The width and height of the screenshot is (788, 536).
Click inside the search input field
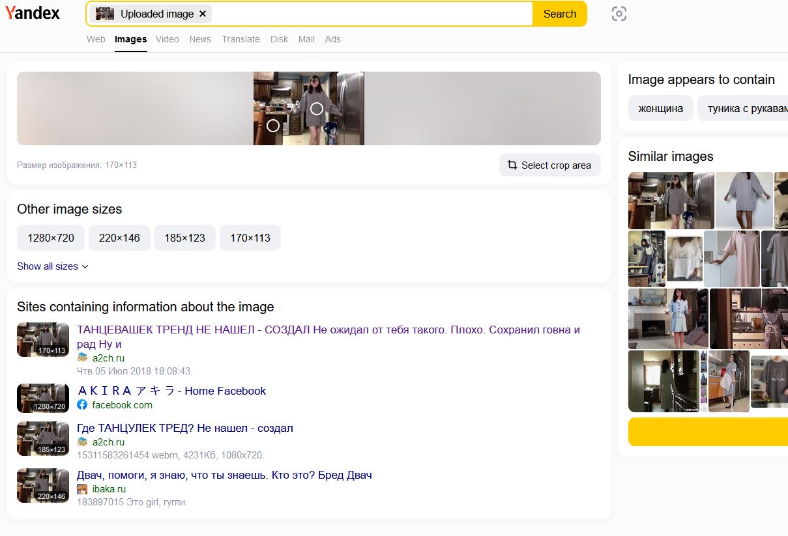(372, 14)
